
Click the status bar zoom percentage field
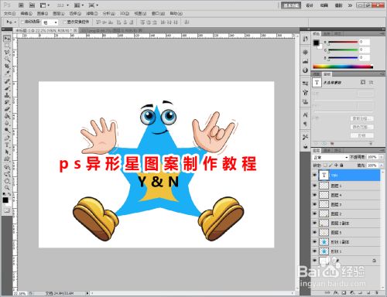19,293
